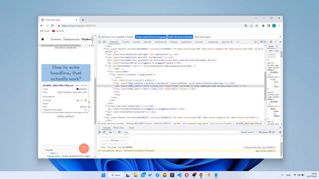Open a new browser tab with plus
Screen dimensions: 319x179
pyautogui.click(x=83, y=20)
